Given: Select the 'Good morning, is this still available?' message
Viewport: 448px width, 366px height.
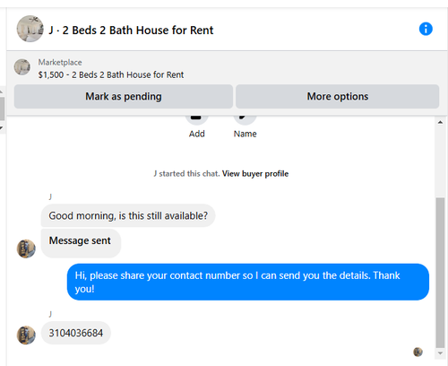Looking at the screenshot, I should pyautogui.click(x=128, y=215).
